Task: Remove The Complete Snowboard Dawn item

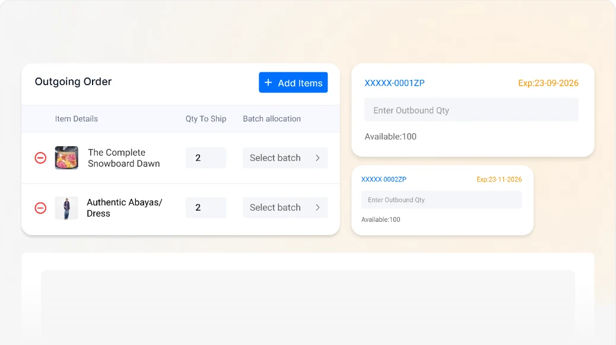Action: 40,158
